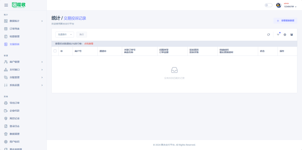This screenshot has height=150, width=302.
Task: Open 导出订单 from the sidebar
Action: [15, 103]
